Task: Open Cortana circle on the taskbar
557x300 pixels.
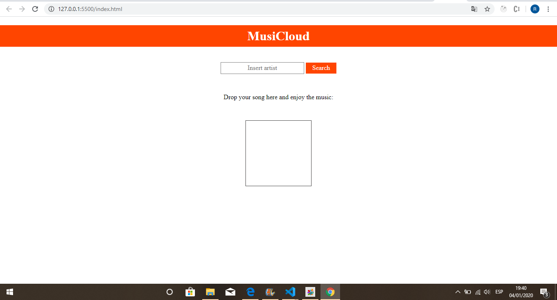Action: (x=170, y=292)
